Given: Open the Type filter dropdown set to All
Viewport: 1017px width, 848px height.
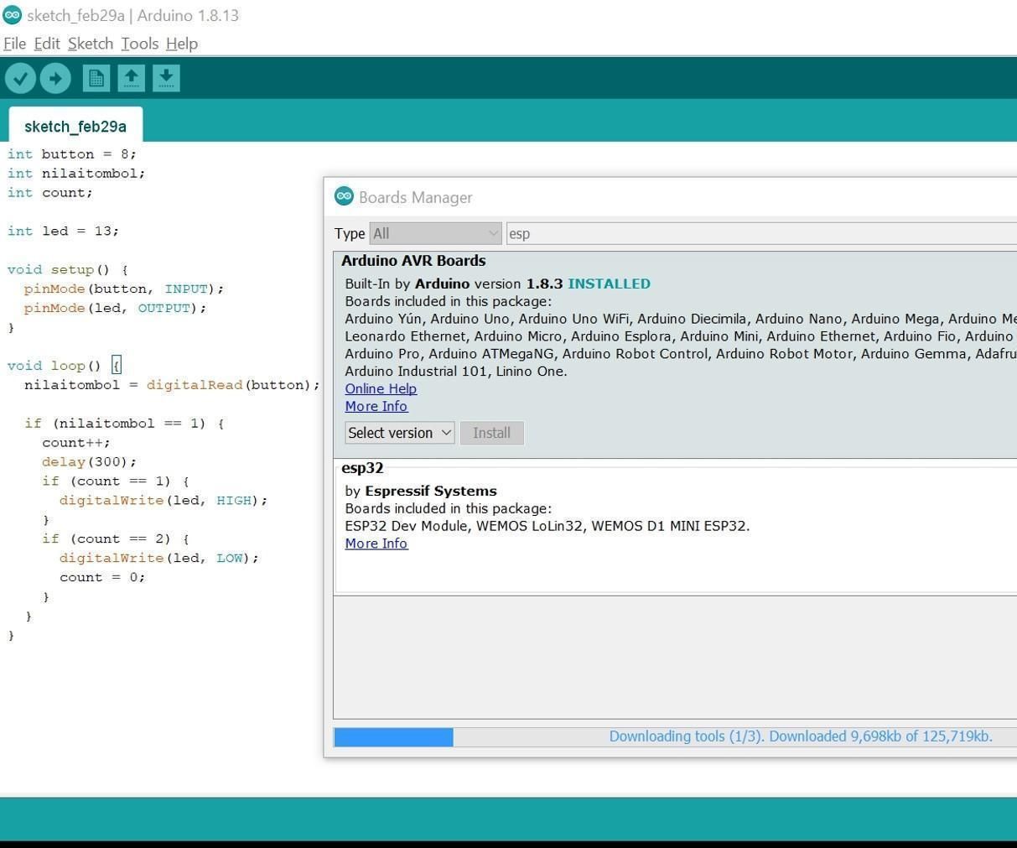Looking at the screenshot, I should click(x=435, y=233).
